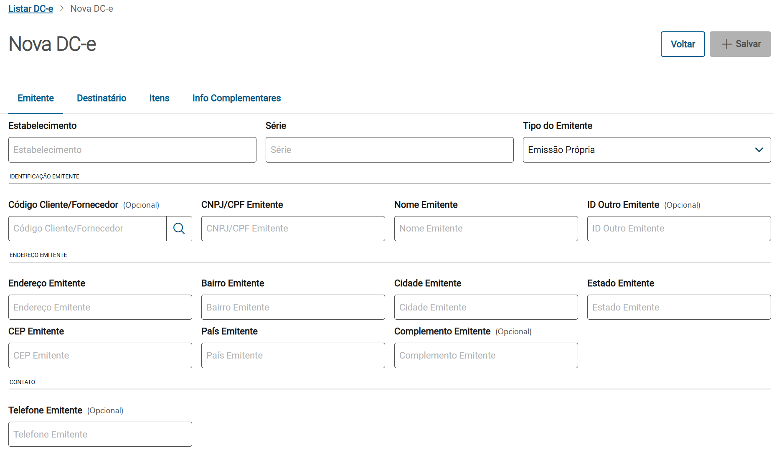Image resolution: width=774 pixels, height=453 pixels.
Task: Click the CNPJ/CPF Emitente text box
Action: (293, 228)
